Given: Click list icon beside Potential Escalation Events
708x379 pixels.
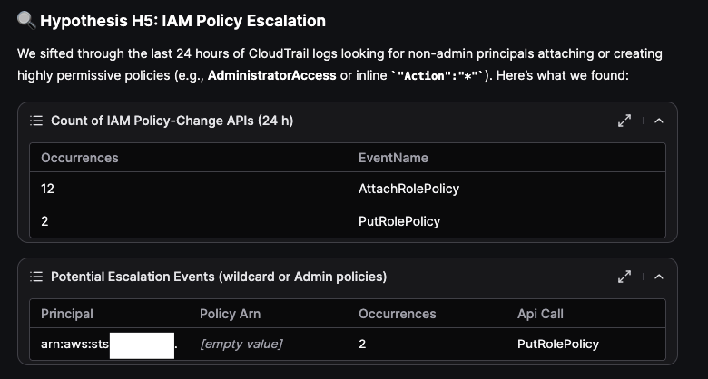Looking at the screenshot, I should [x=36, y=277].
